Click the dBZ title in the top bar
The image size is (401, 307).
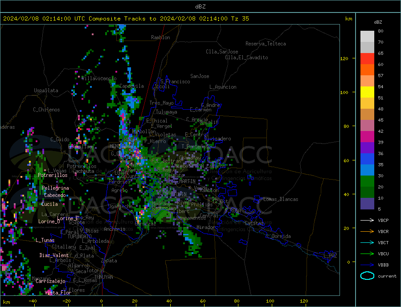200,7
